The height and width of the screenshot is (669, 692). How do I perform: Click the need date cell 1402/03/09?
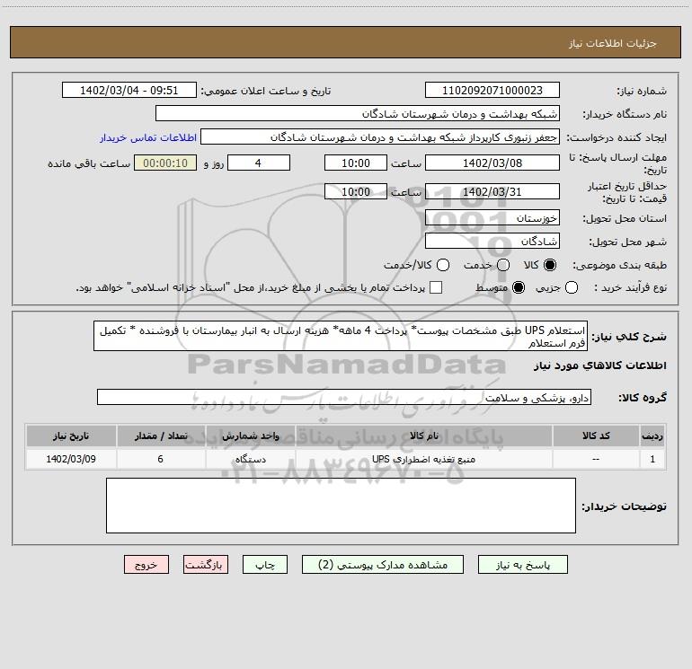[x=71, y=459]
